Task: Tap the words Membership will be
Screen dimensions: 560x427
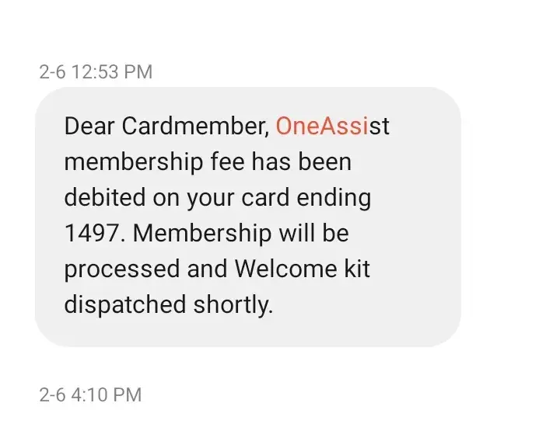Action: (x=245, y=234)
